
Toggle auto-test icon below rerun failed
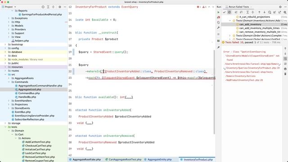tap(218, 22)
